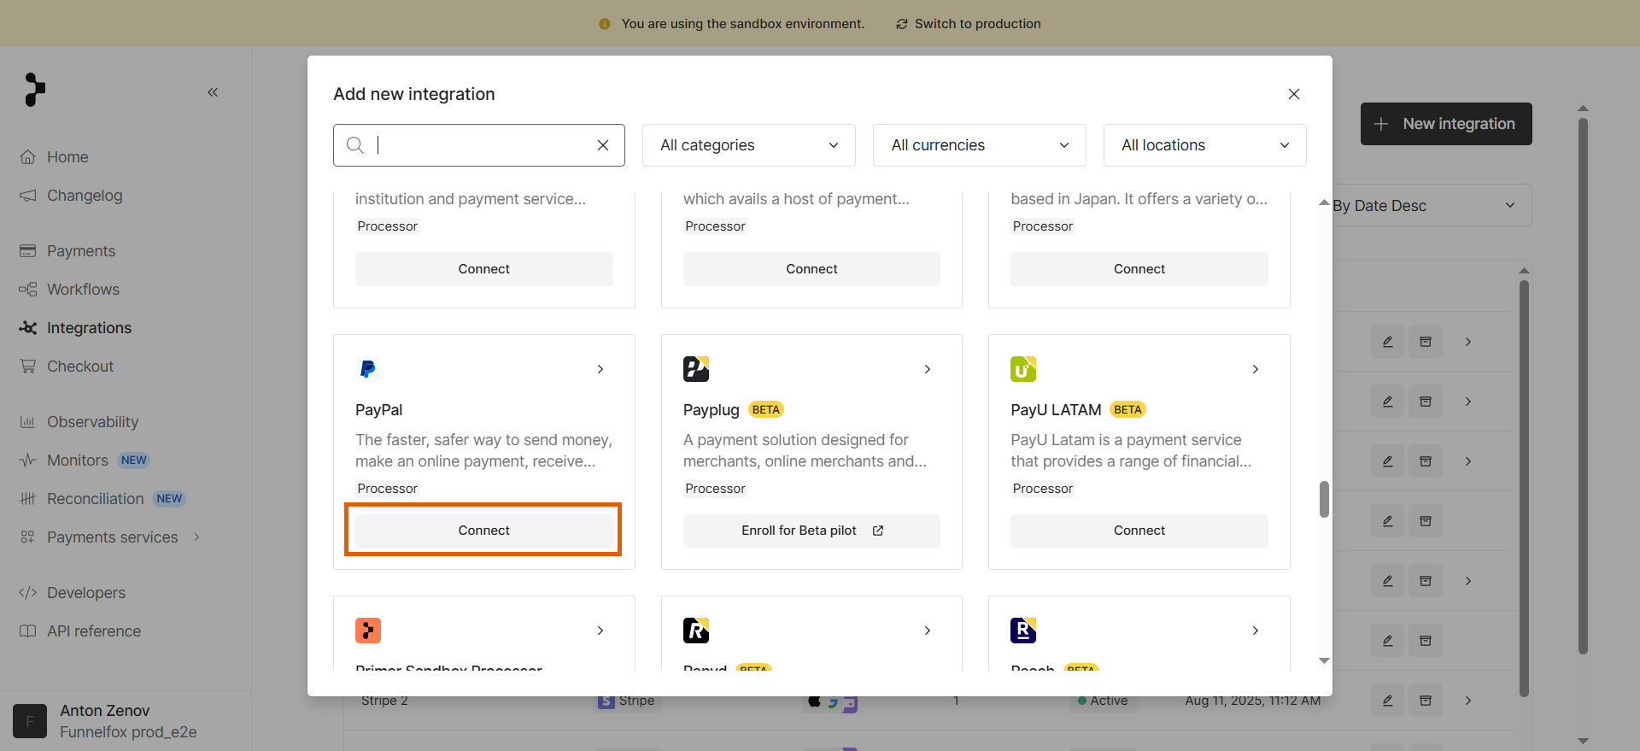Viewport: 1640px width, 751px height.
Task: Open Anton Zenov account menu
Action: tap(126, 721)
